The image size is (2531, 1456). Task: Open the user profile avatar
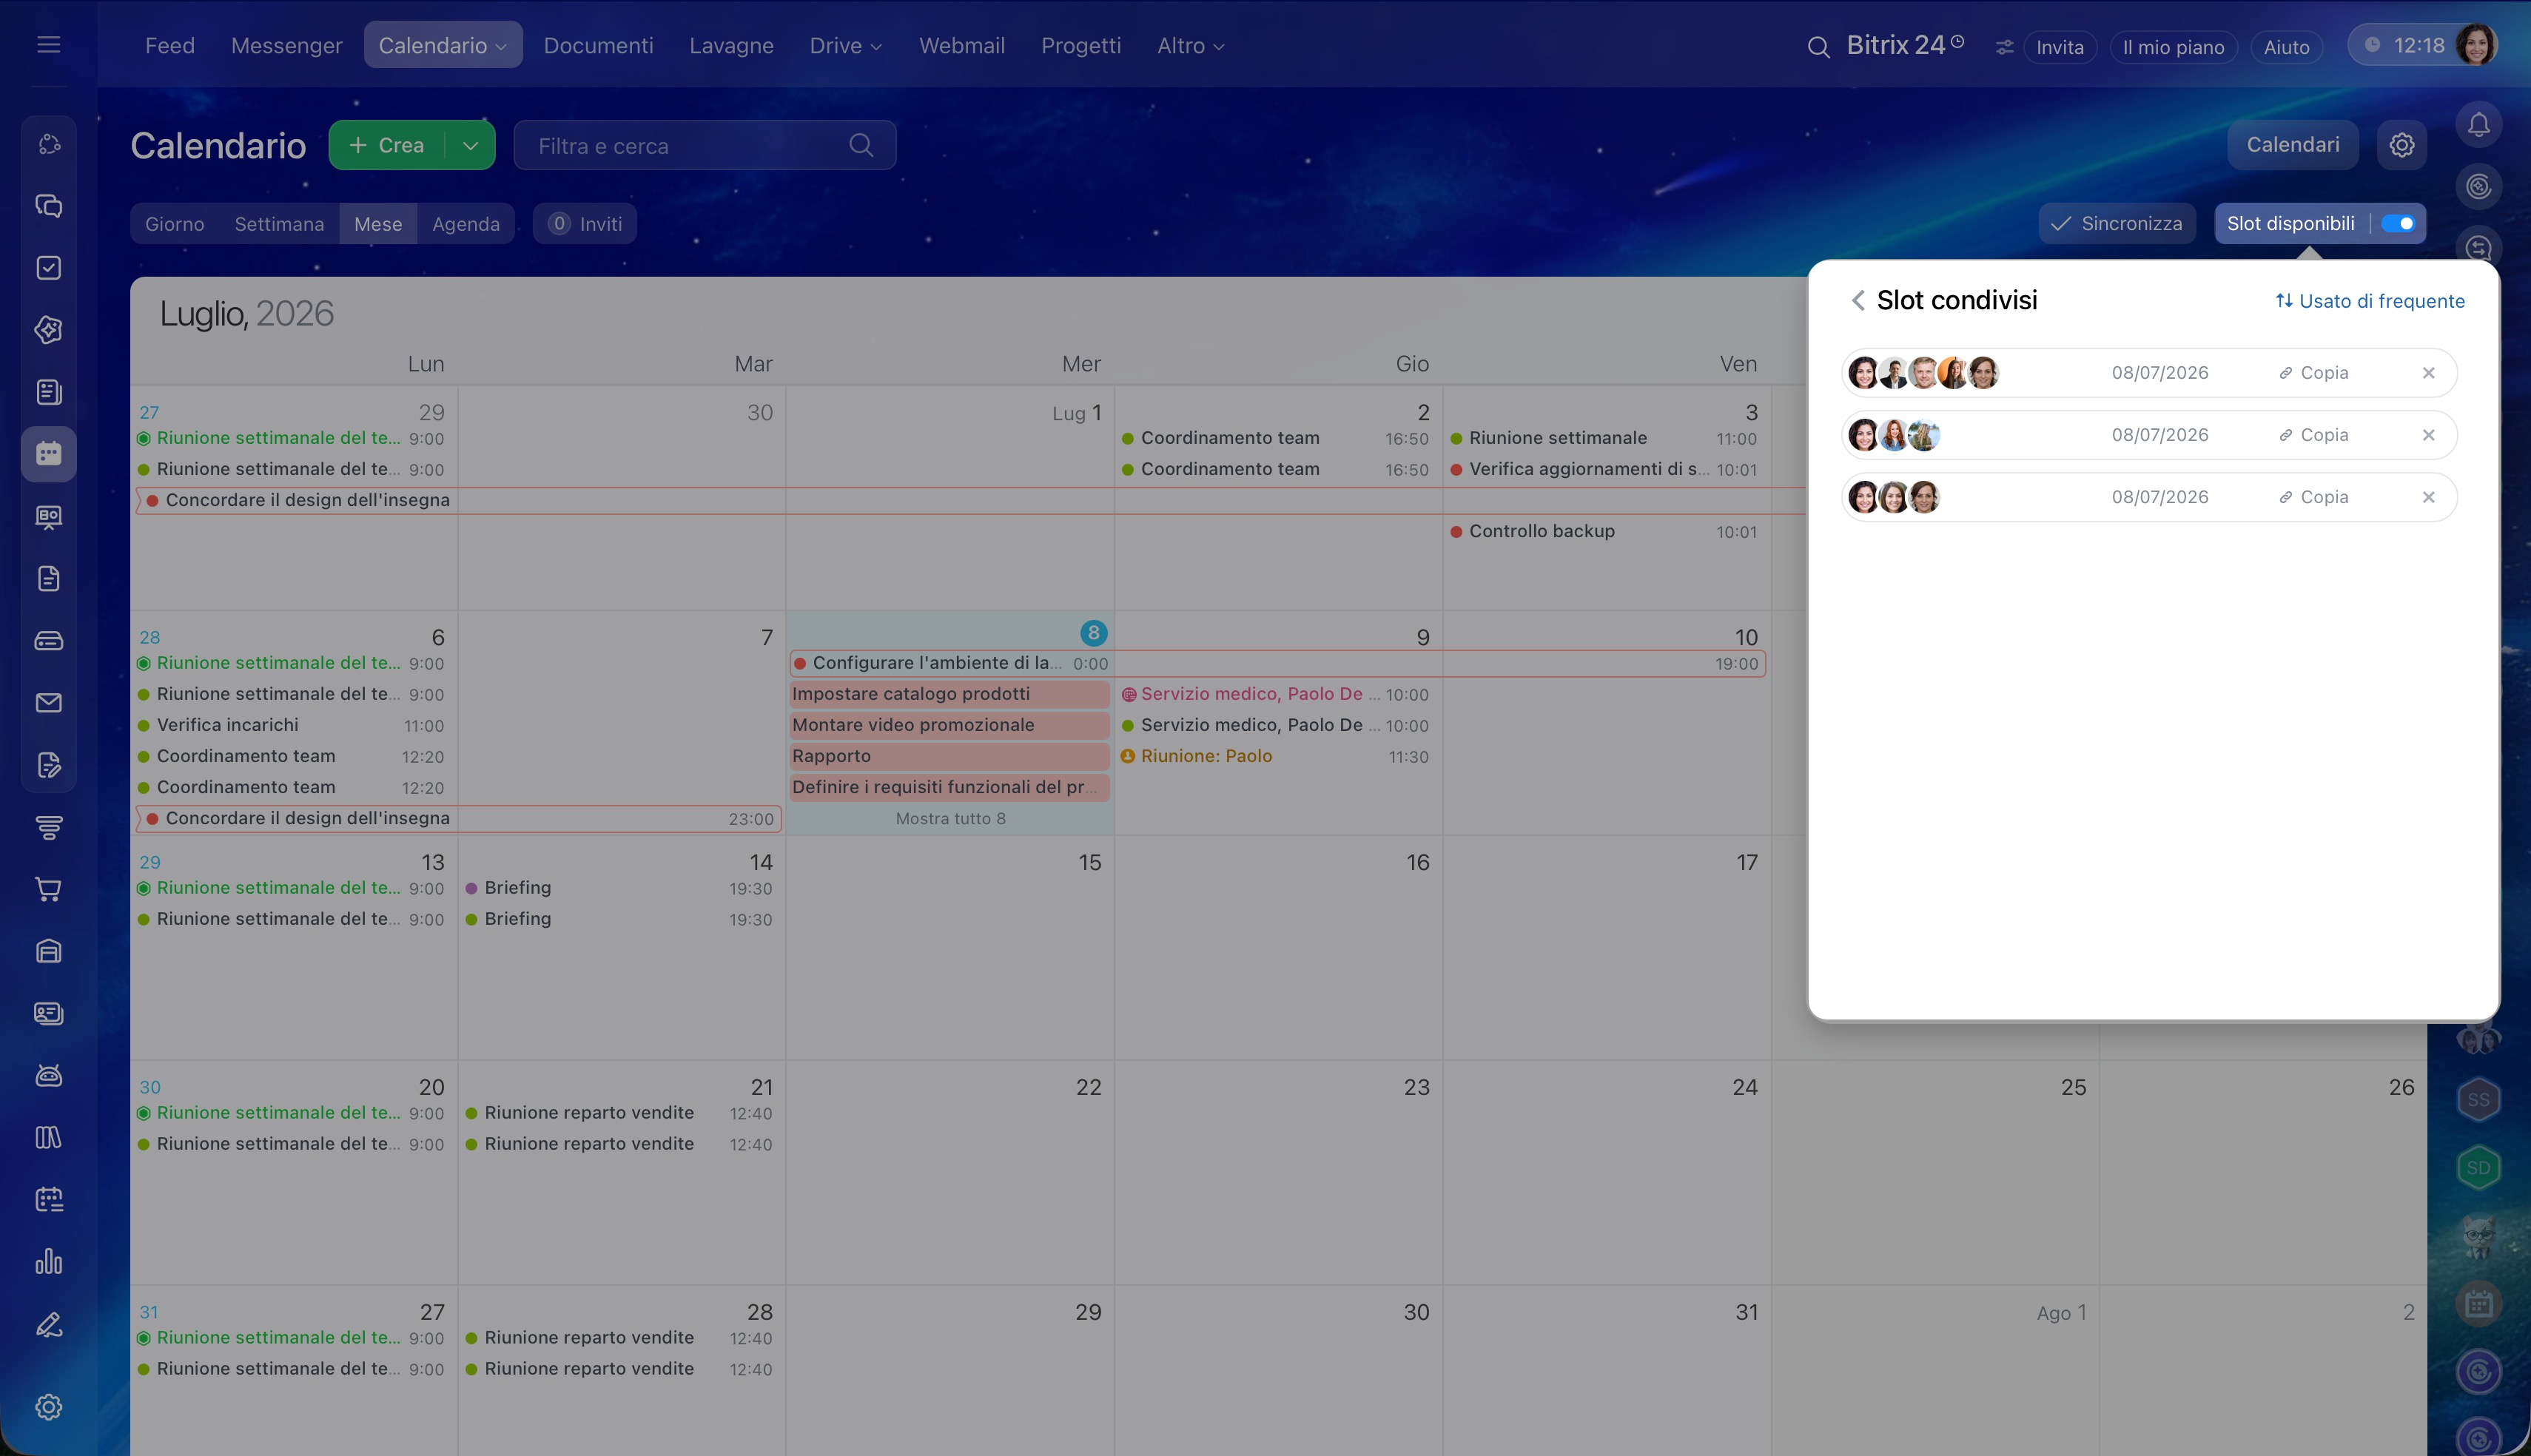2476,45
